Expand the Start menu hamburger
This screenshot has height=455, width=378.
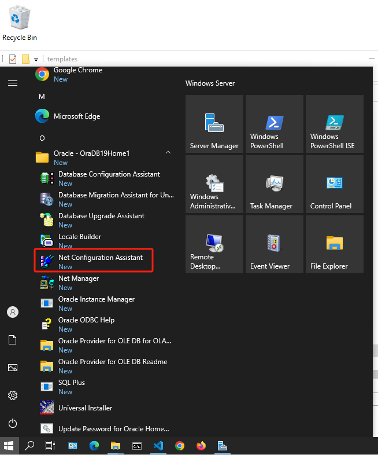tap(13, 83)
